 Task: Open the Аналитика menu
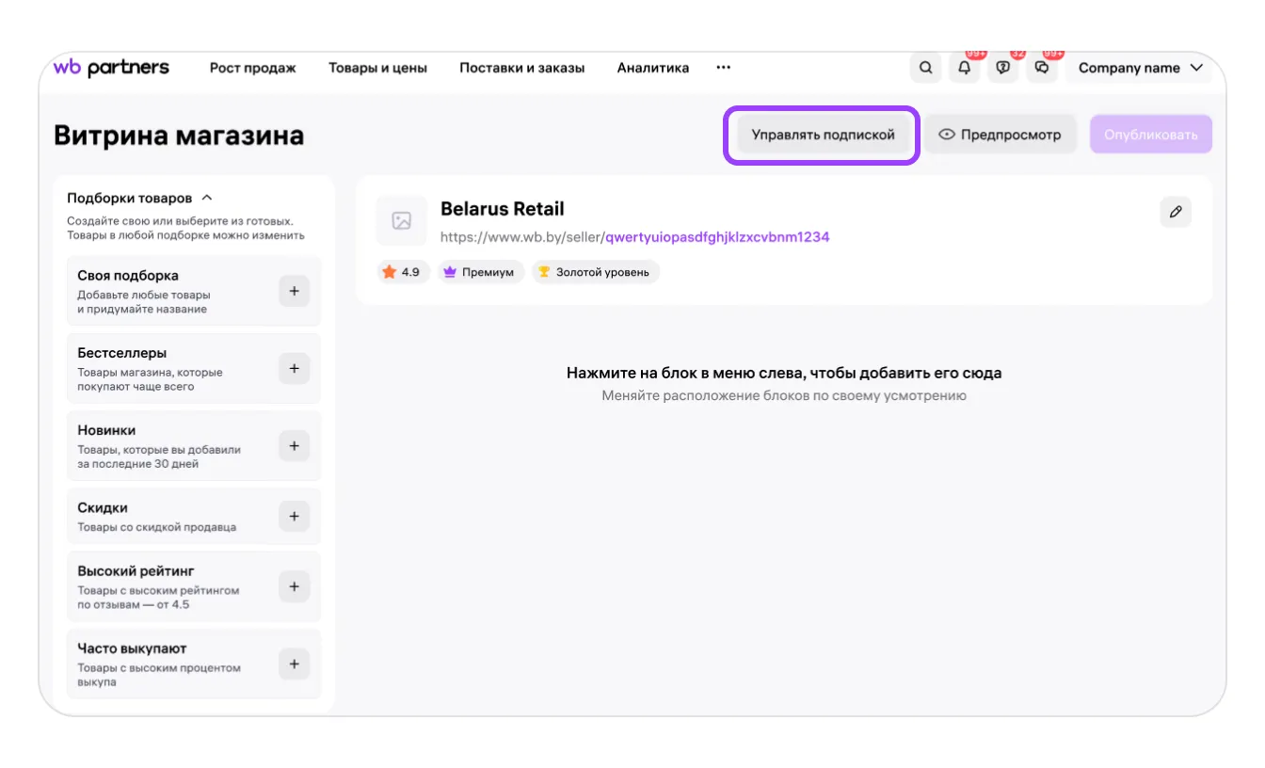coord(652,68)
